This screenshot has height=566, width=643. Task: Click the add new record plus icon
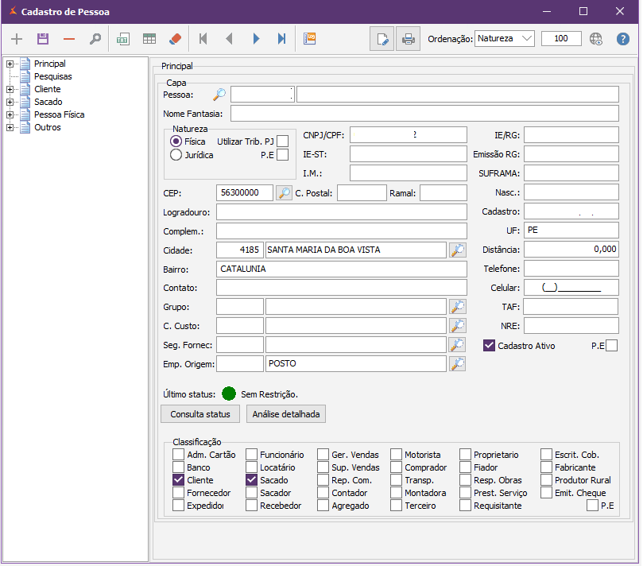click(17, 39)
